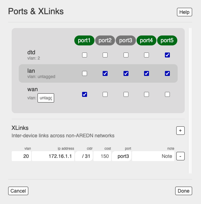Enable dtd on port3
Image resolution: width=201 pixels, height=204 pixels.
coord(126,55)
